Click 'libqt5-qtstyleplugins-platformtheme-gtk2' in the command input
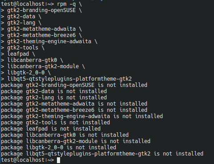 tap(69, 79)
